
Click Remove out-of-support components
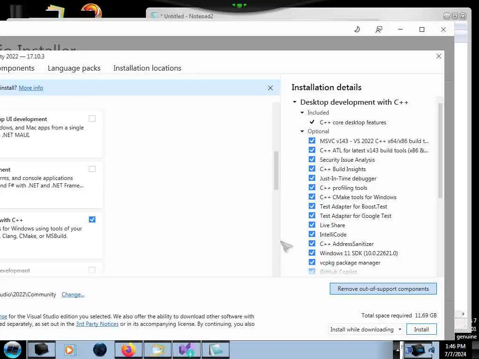383,289
